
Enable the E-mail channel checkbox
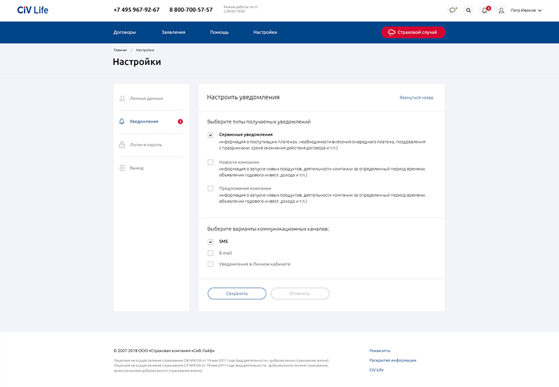pyautogui.click(x=210, y=253)
